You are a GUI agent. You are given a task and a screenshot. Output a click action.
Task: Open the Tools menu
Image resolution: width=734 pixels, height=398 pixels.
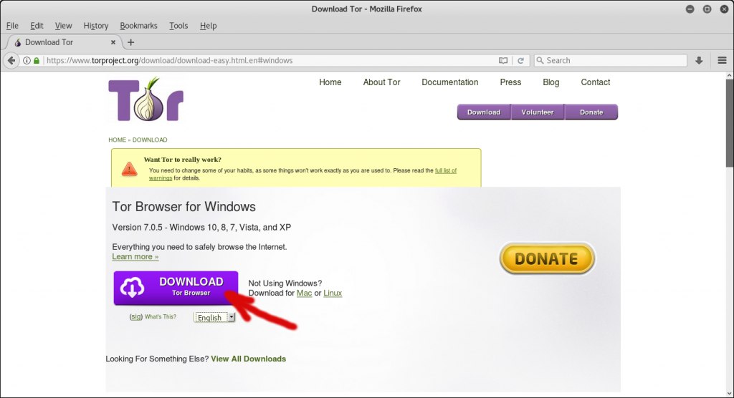click(x=178, y=26)
